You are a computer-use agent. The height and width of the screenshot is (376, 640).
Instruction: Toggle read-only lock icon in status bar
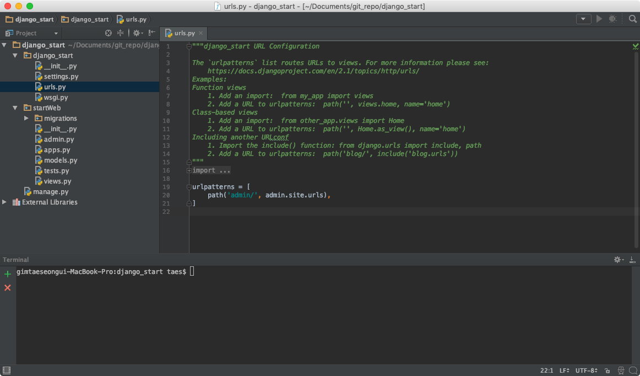607,370
